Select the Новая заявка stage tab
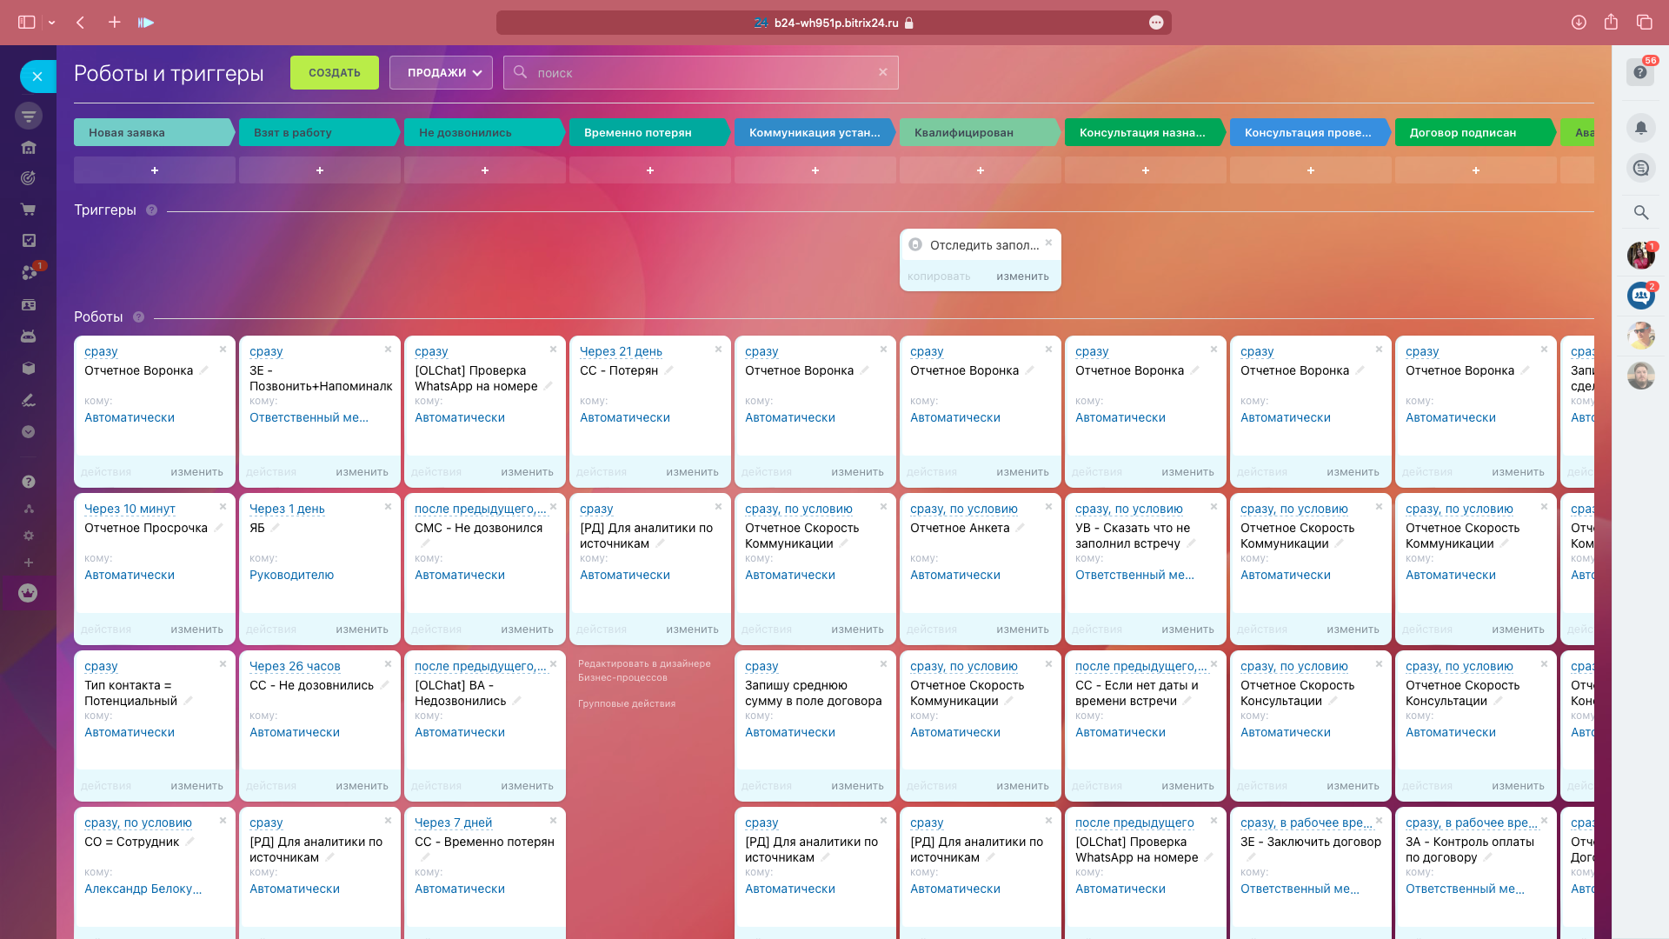This screenshot has height=939, width=1669. click(153, 132)
